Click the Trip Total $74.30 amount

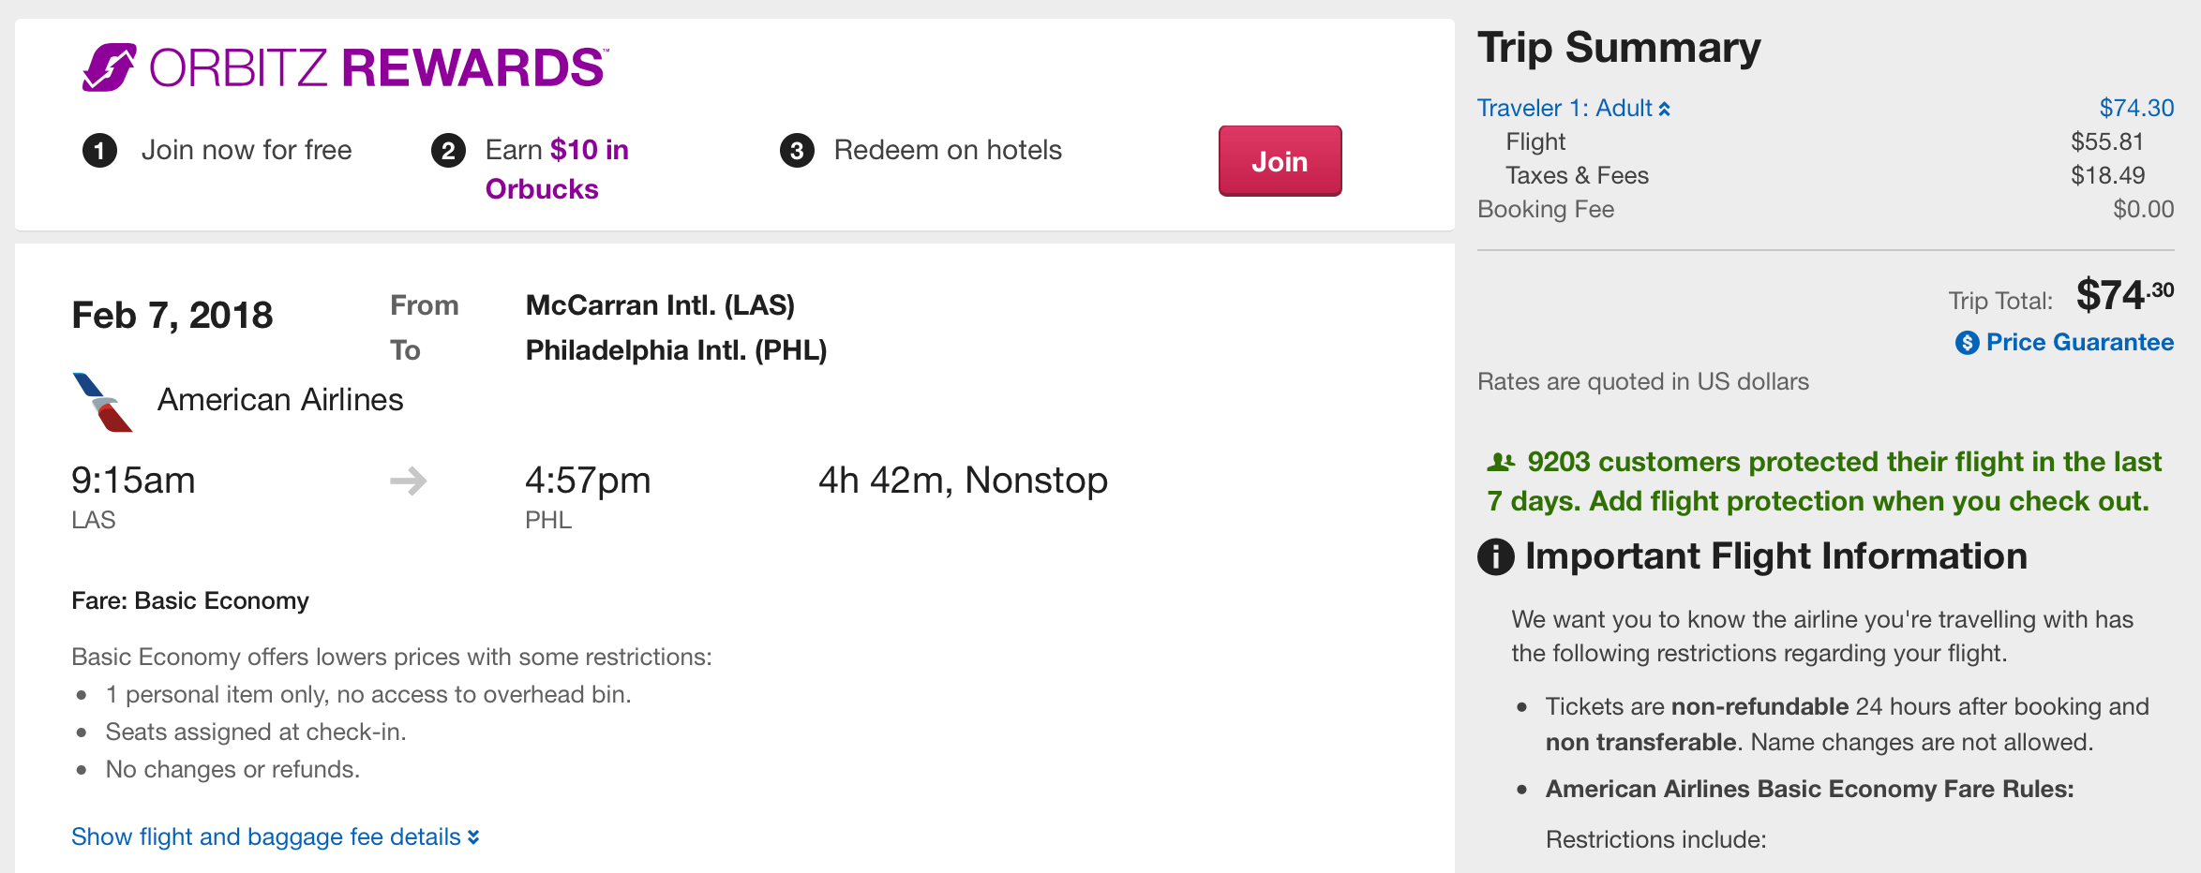pos(2124,296)
